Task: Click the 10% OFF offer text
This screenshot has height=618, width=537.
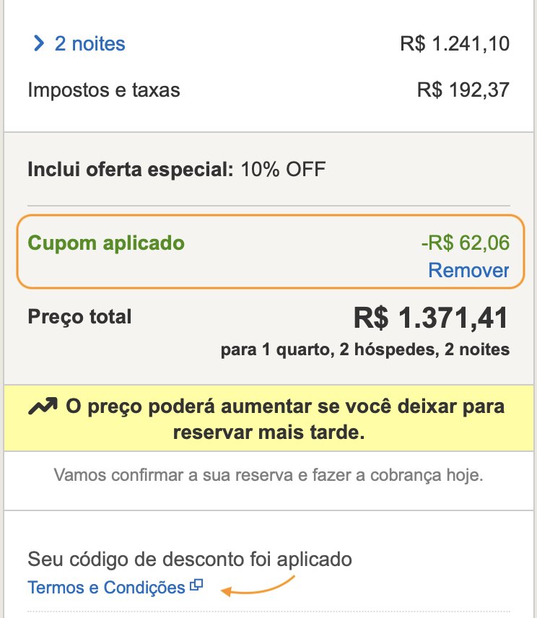Action: (x=283, y=170)
